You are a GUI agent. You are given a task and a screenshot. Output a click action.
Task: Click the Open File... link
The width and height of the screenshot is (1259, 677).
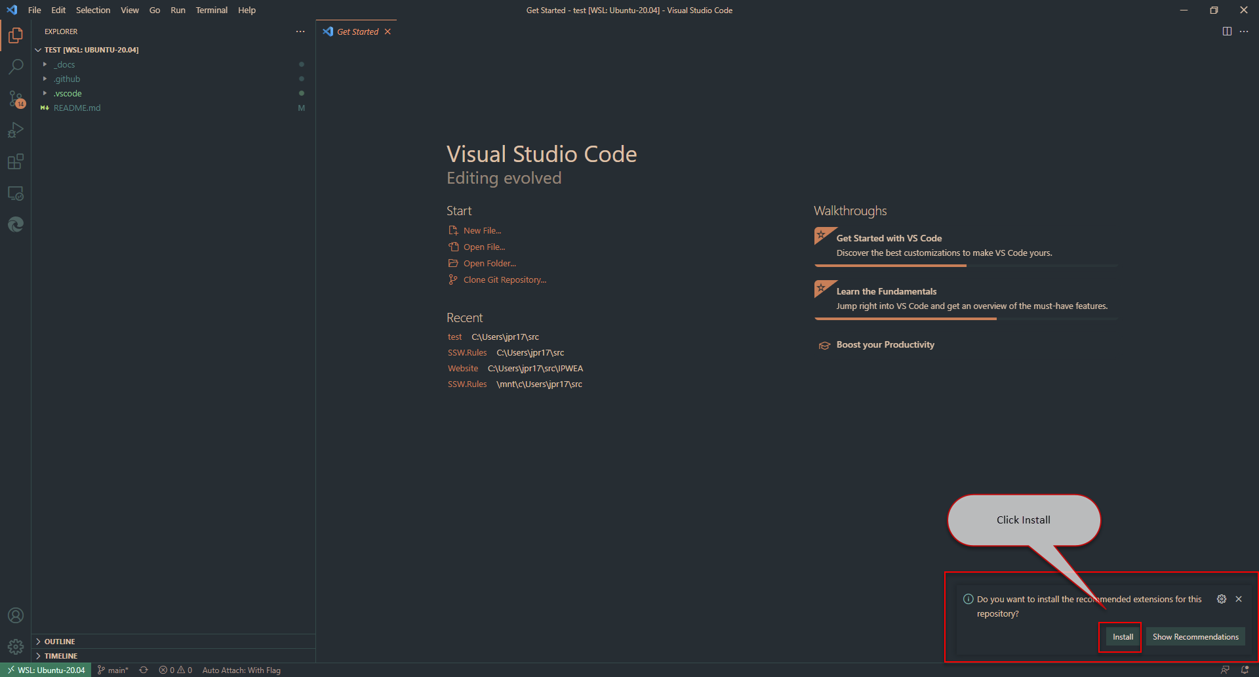pos(484,247)
